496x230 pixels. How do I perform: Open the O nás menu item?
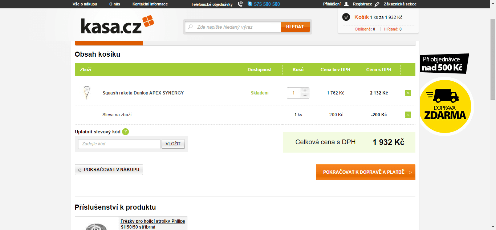115,4
